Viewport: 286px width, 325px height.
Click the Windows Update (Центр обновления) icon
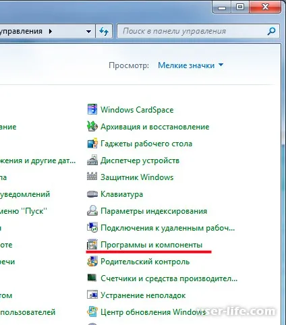pyautogui.click(x=92, y=312)
